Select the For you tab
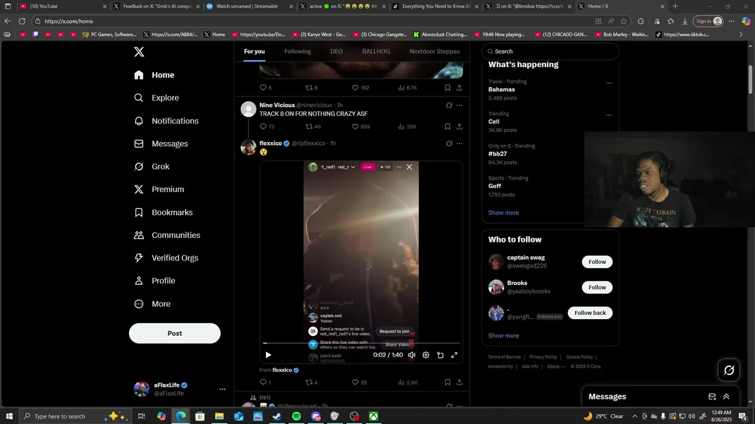 254,51
